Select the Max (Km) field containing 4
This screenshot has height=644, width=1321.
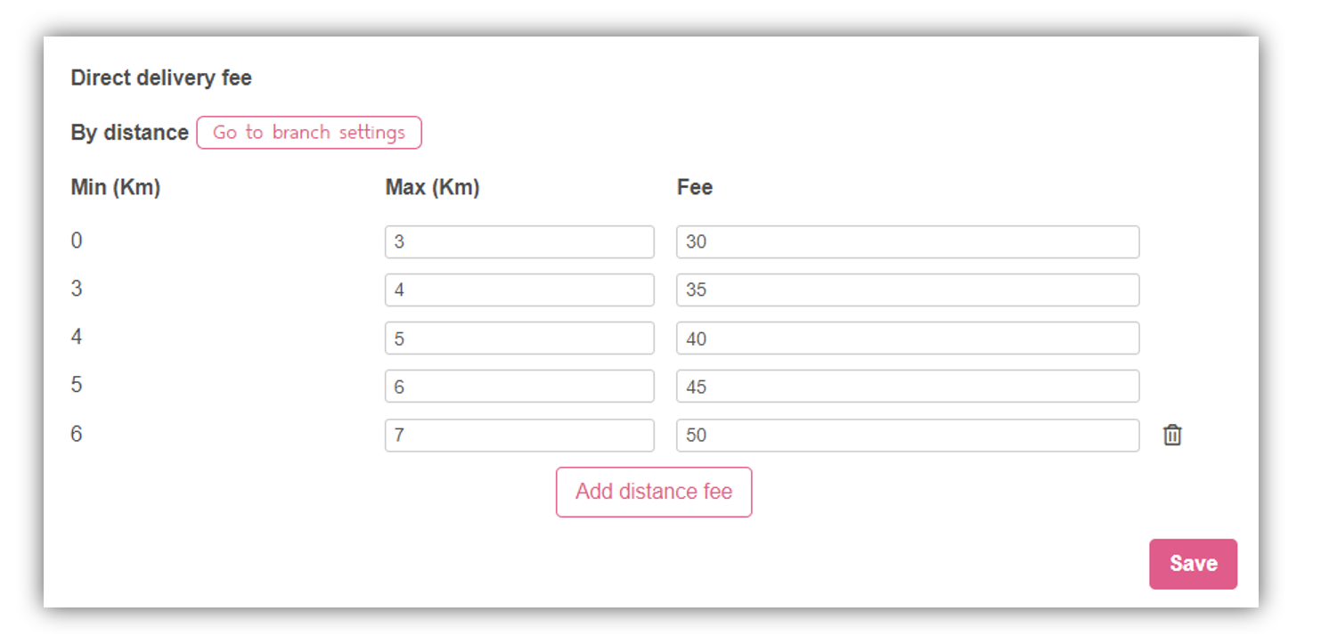tap(519, 289)
